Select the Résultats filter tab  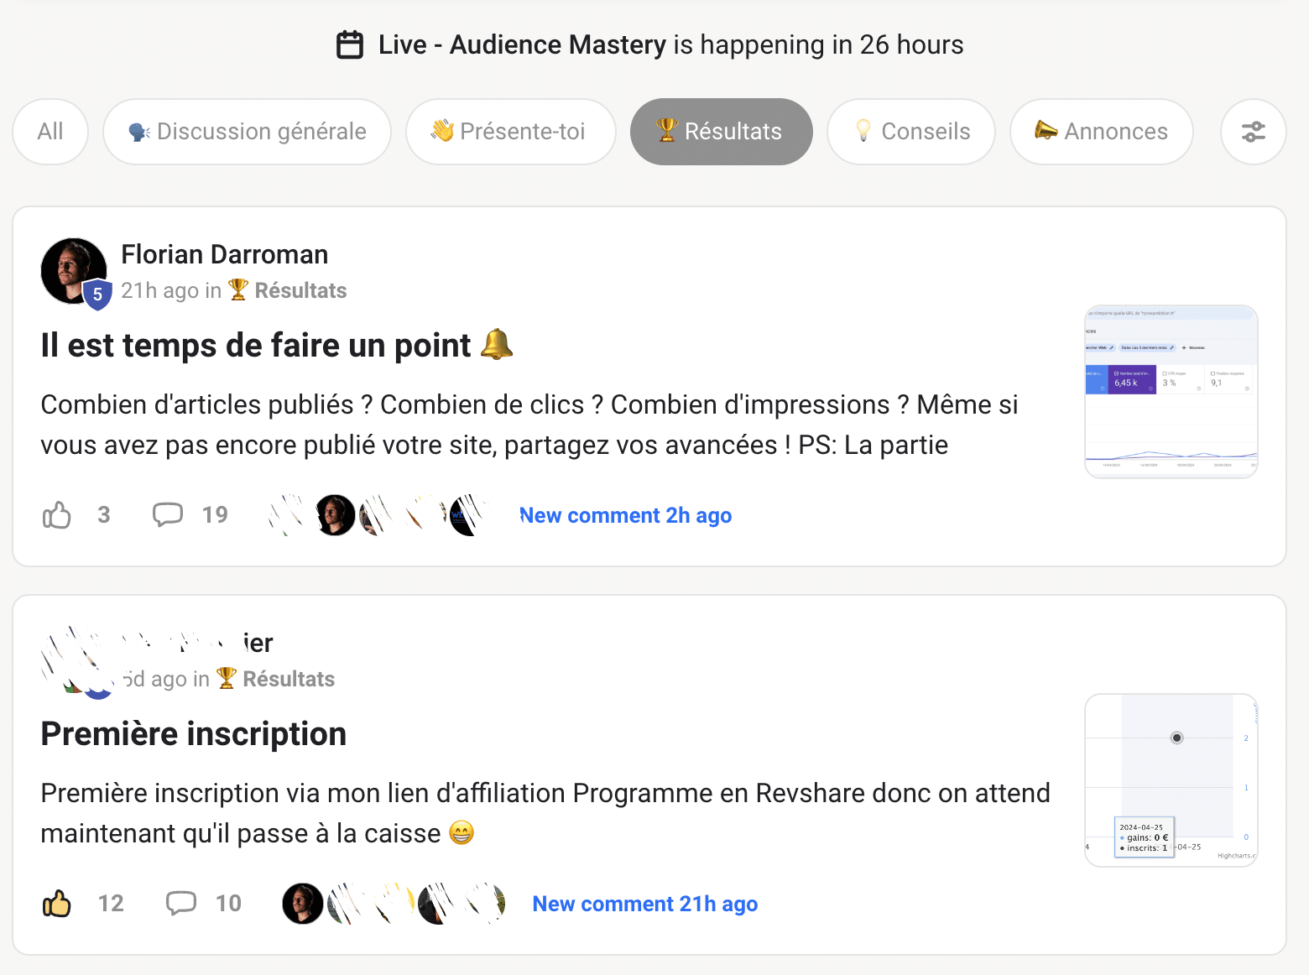click(722, 132)
